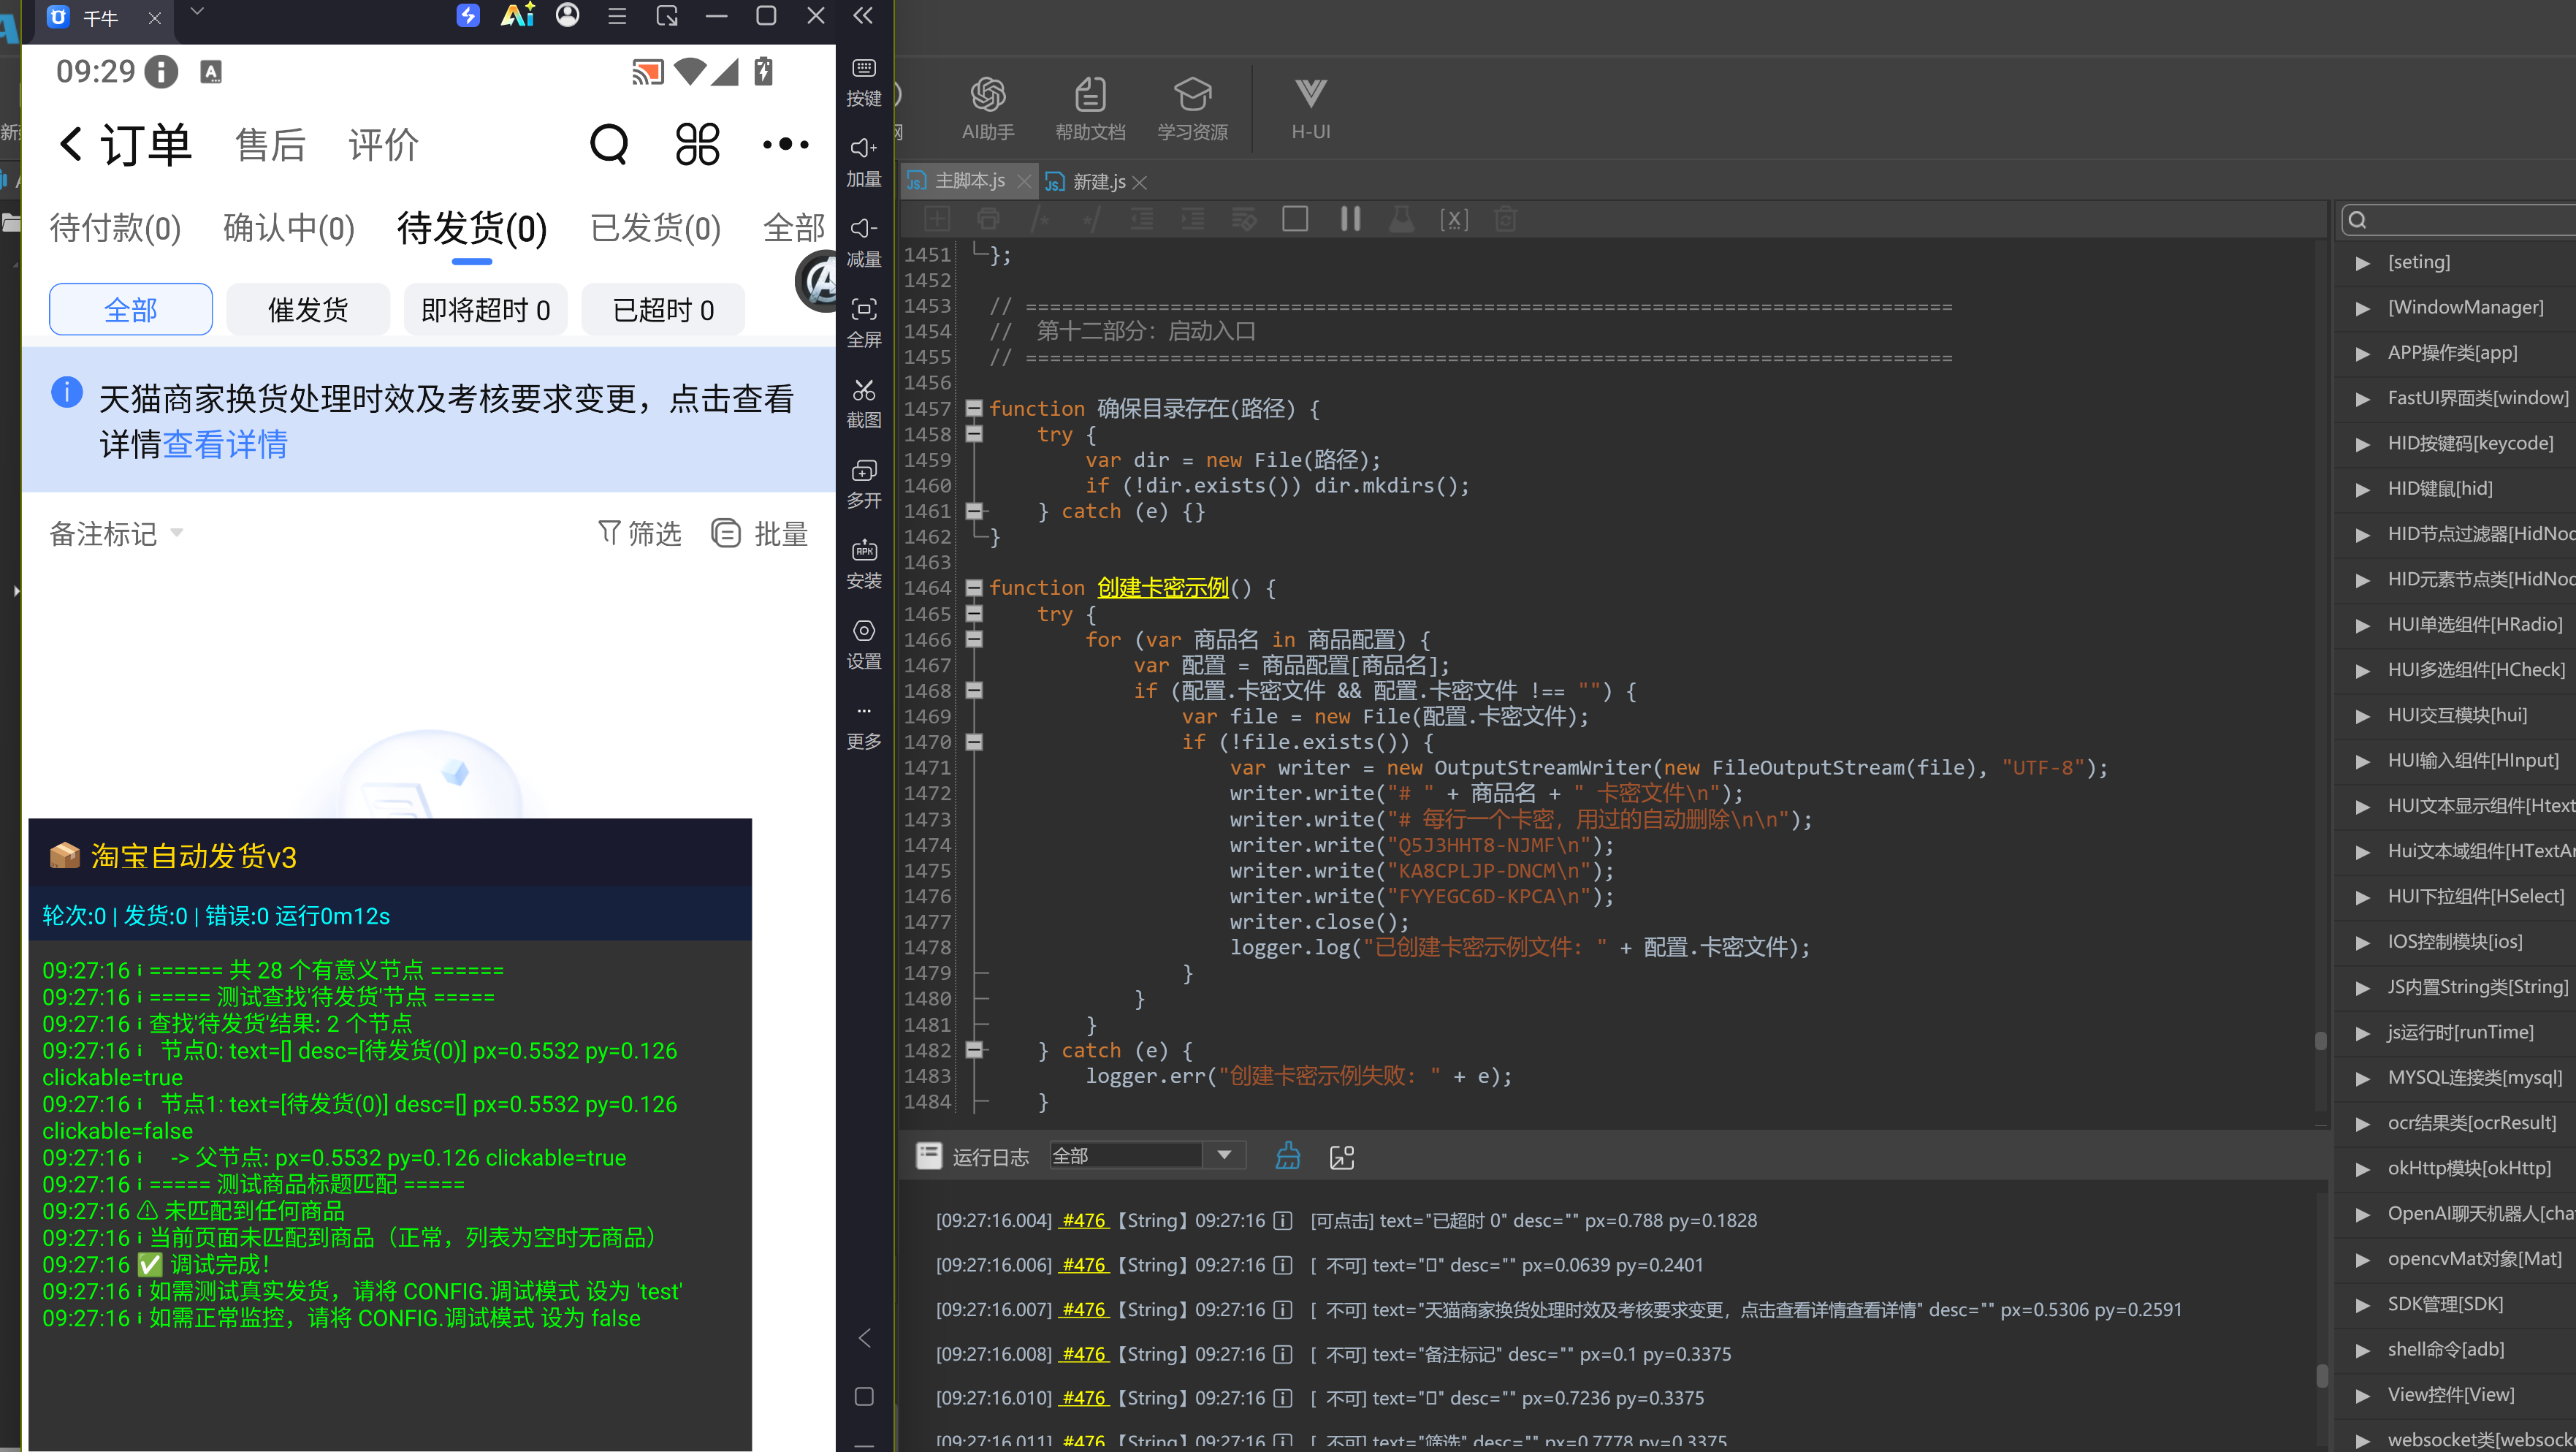
Task: Click the pop-out icon beside the log broom
Action: (1342, 1157)
